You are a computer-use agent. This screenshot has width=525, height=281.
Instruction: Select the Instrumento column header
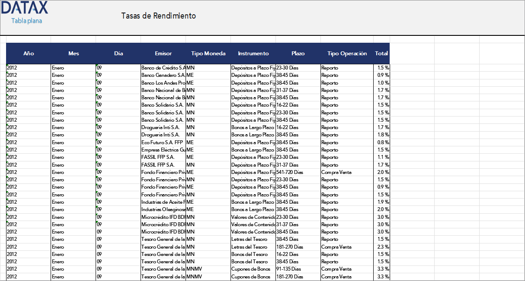pyautogui.click(x=253, y=54)
